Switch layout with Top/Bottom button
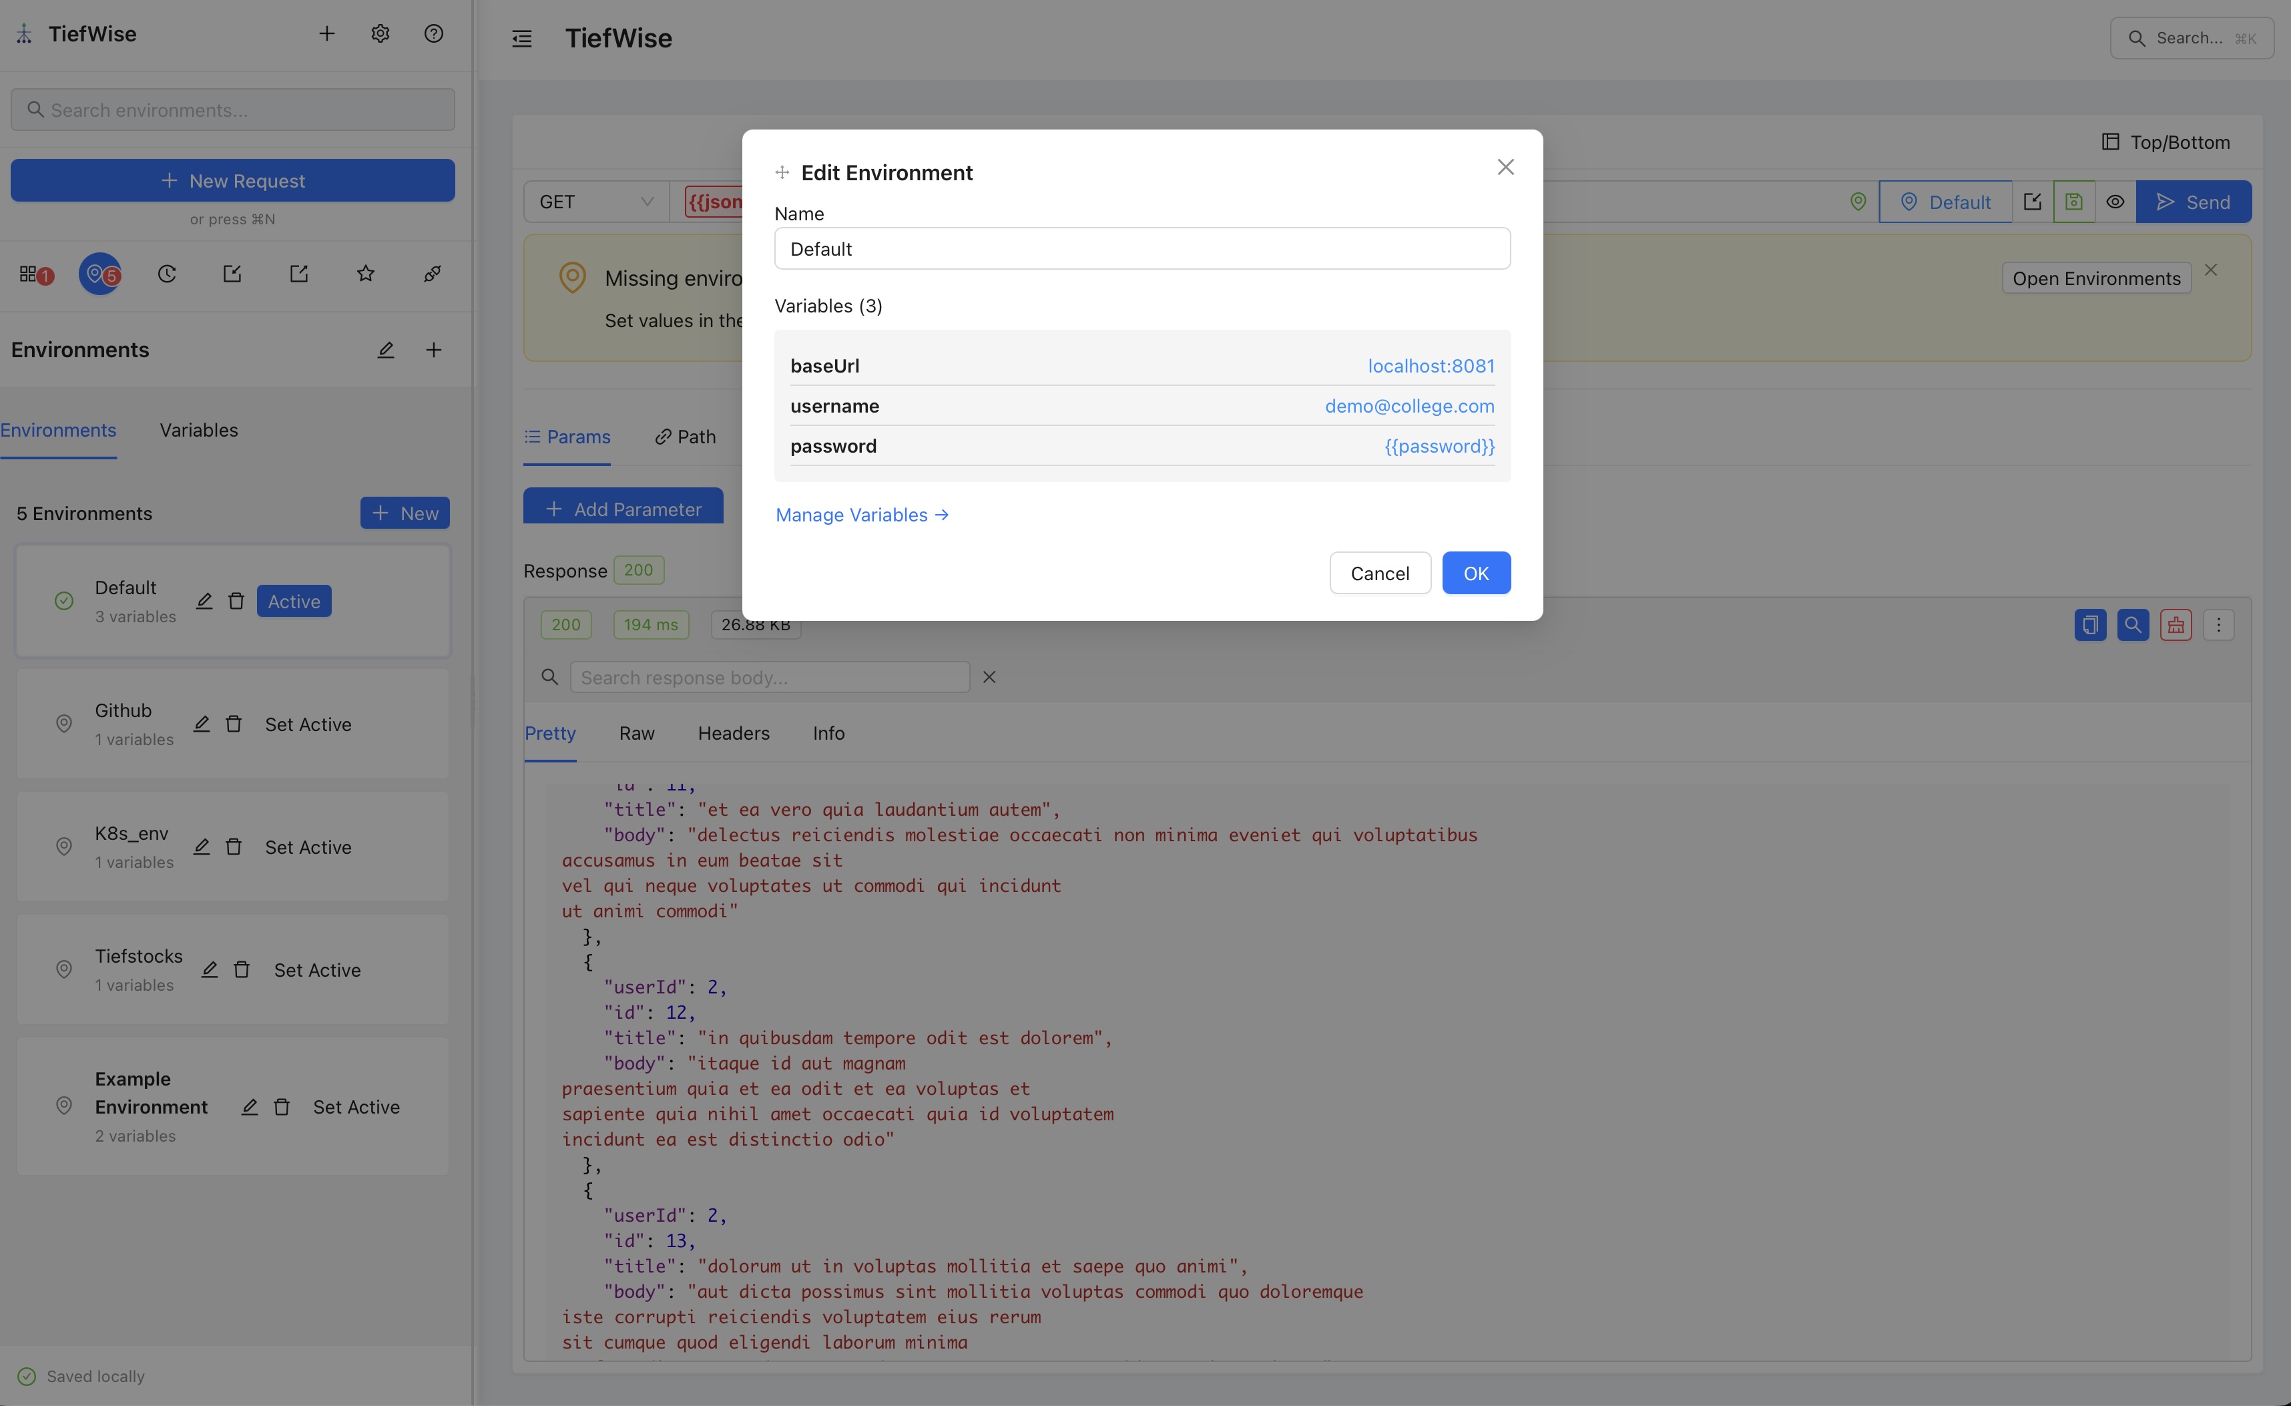 [2166, 142]
